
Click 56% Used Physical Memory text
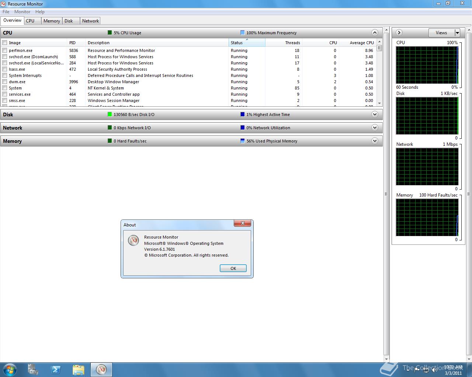click(x=272, y=141)
